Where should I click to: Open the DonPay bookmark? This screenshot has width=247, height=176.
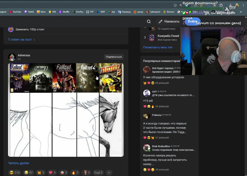click(x=78, y=12)
